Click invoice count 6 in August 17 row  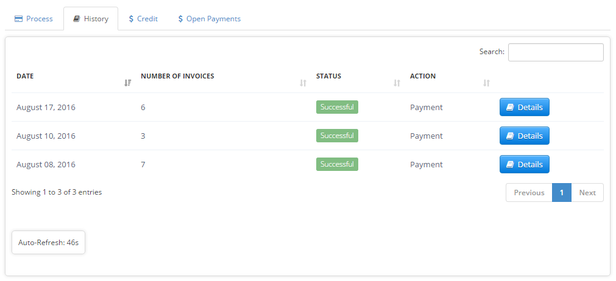click(143, 108)
